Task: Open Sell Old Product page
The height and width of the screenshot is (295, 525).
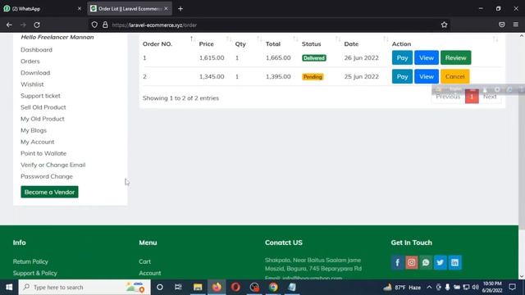Action: (43, 107)
